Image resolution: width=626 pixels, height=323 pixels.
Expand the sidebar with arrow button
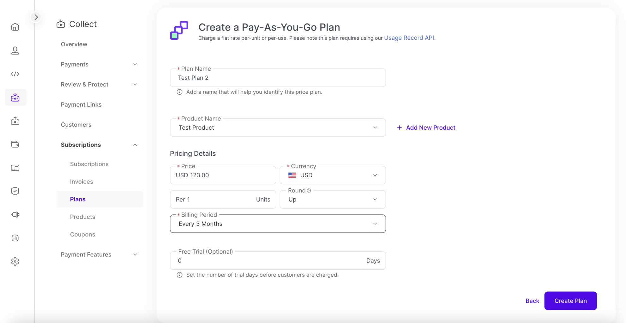[36, 17]
